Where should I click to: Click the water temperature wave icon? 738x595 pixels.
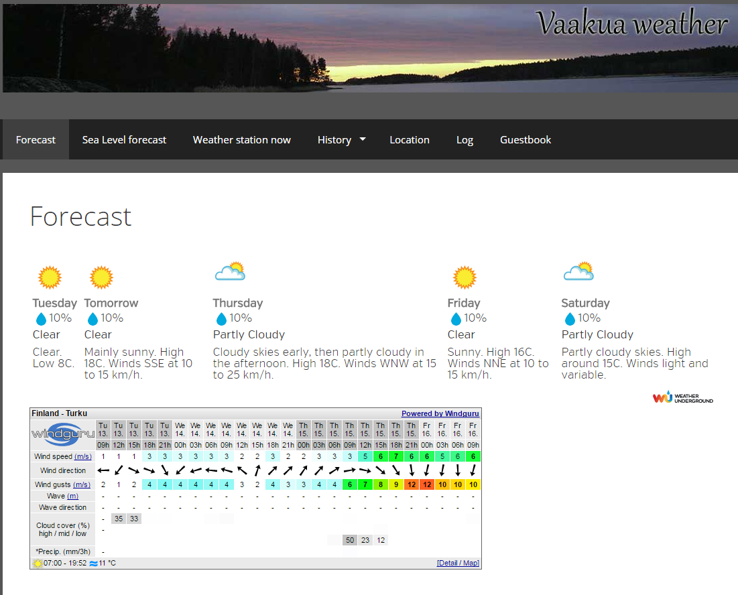[93, 563]
